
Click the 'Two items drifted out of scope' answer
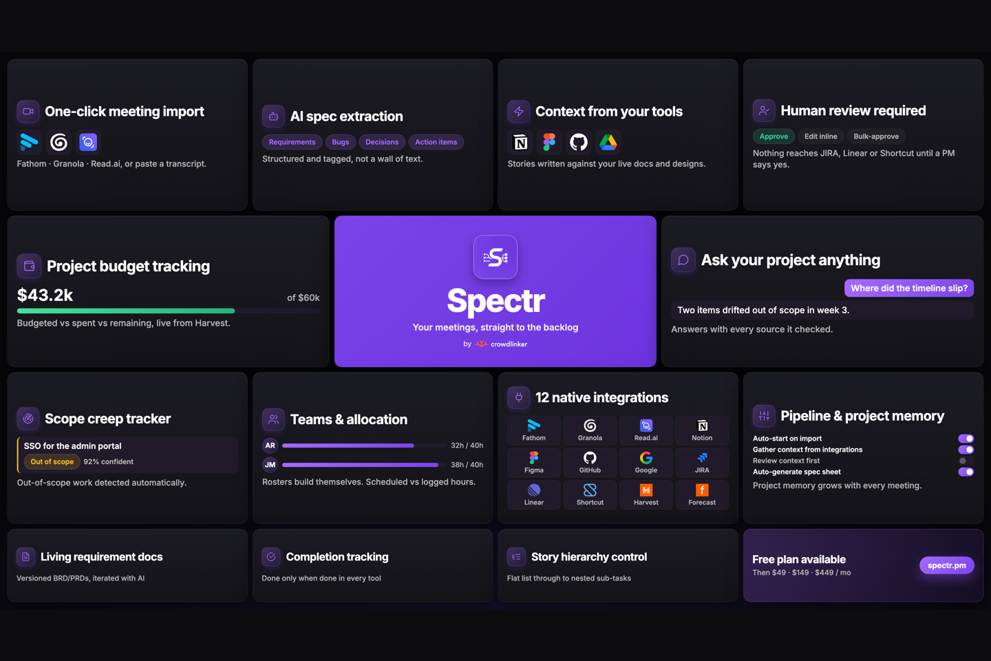tap(822, 310)
